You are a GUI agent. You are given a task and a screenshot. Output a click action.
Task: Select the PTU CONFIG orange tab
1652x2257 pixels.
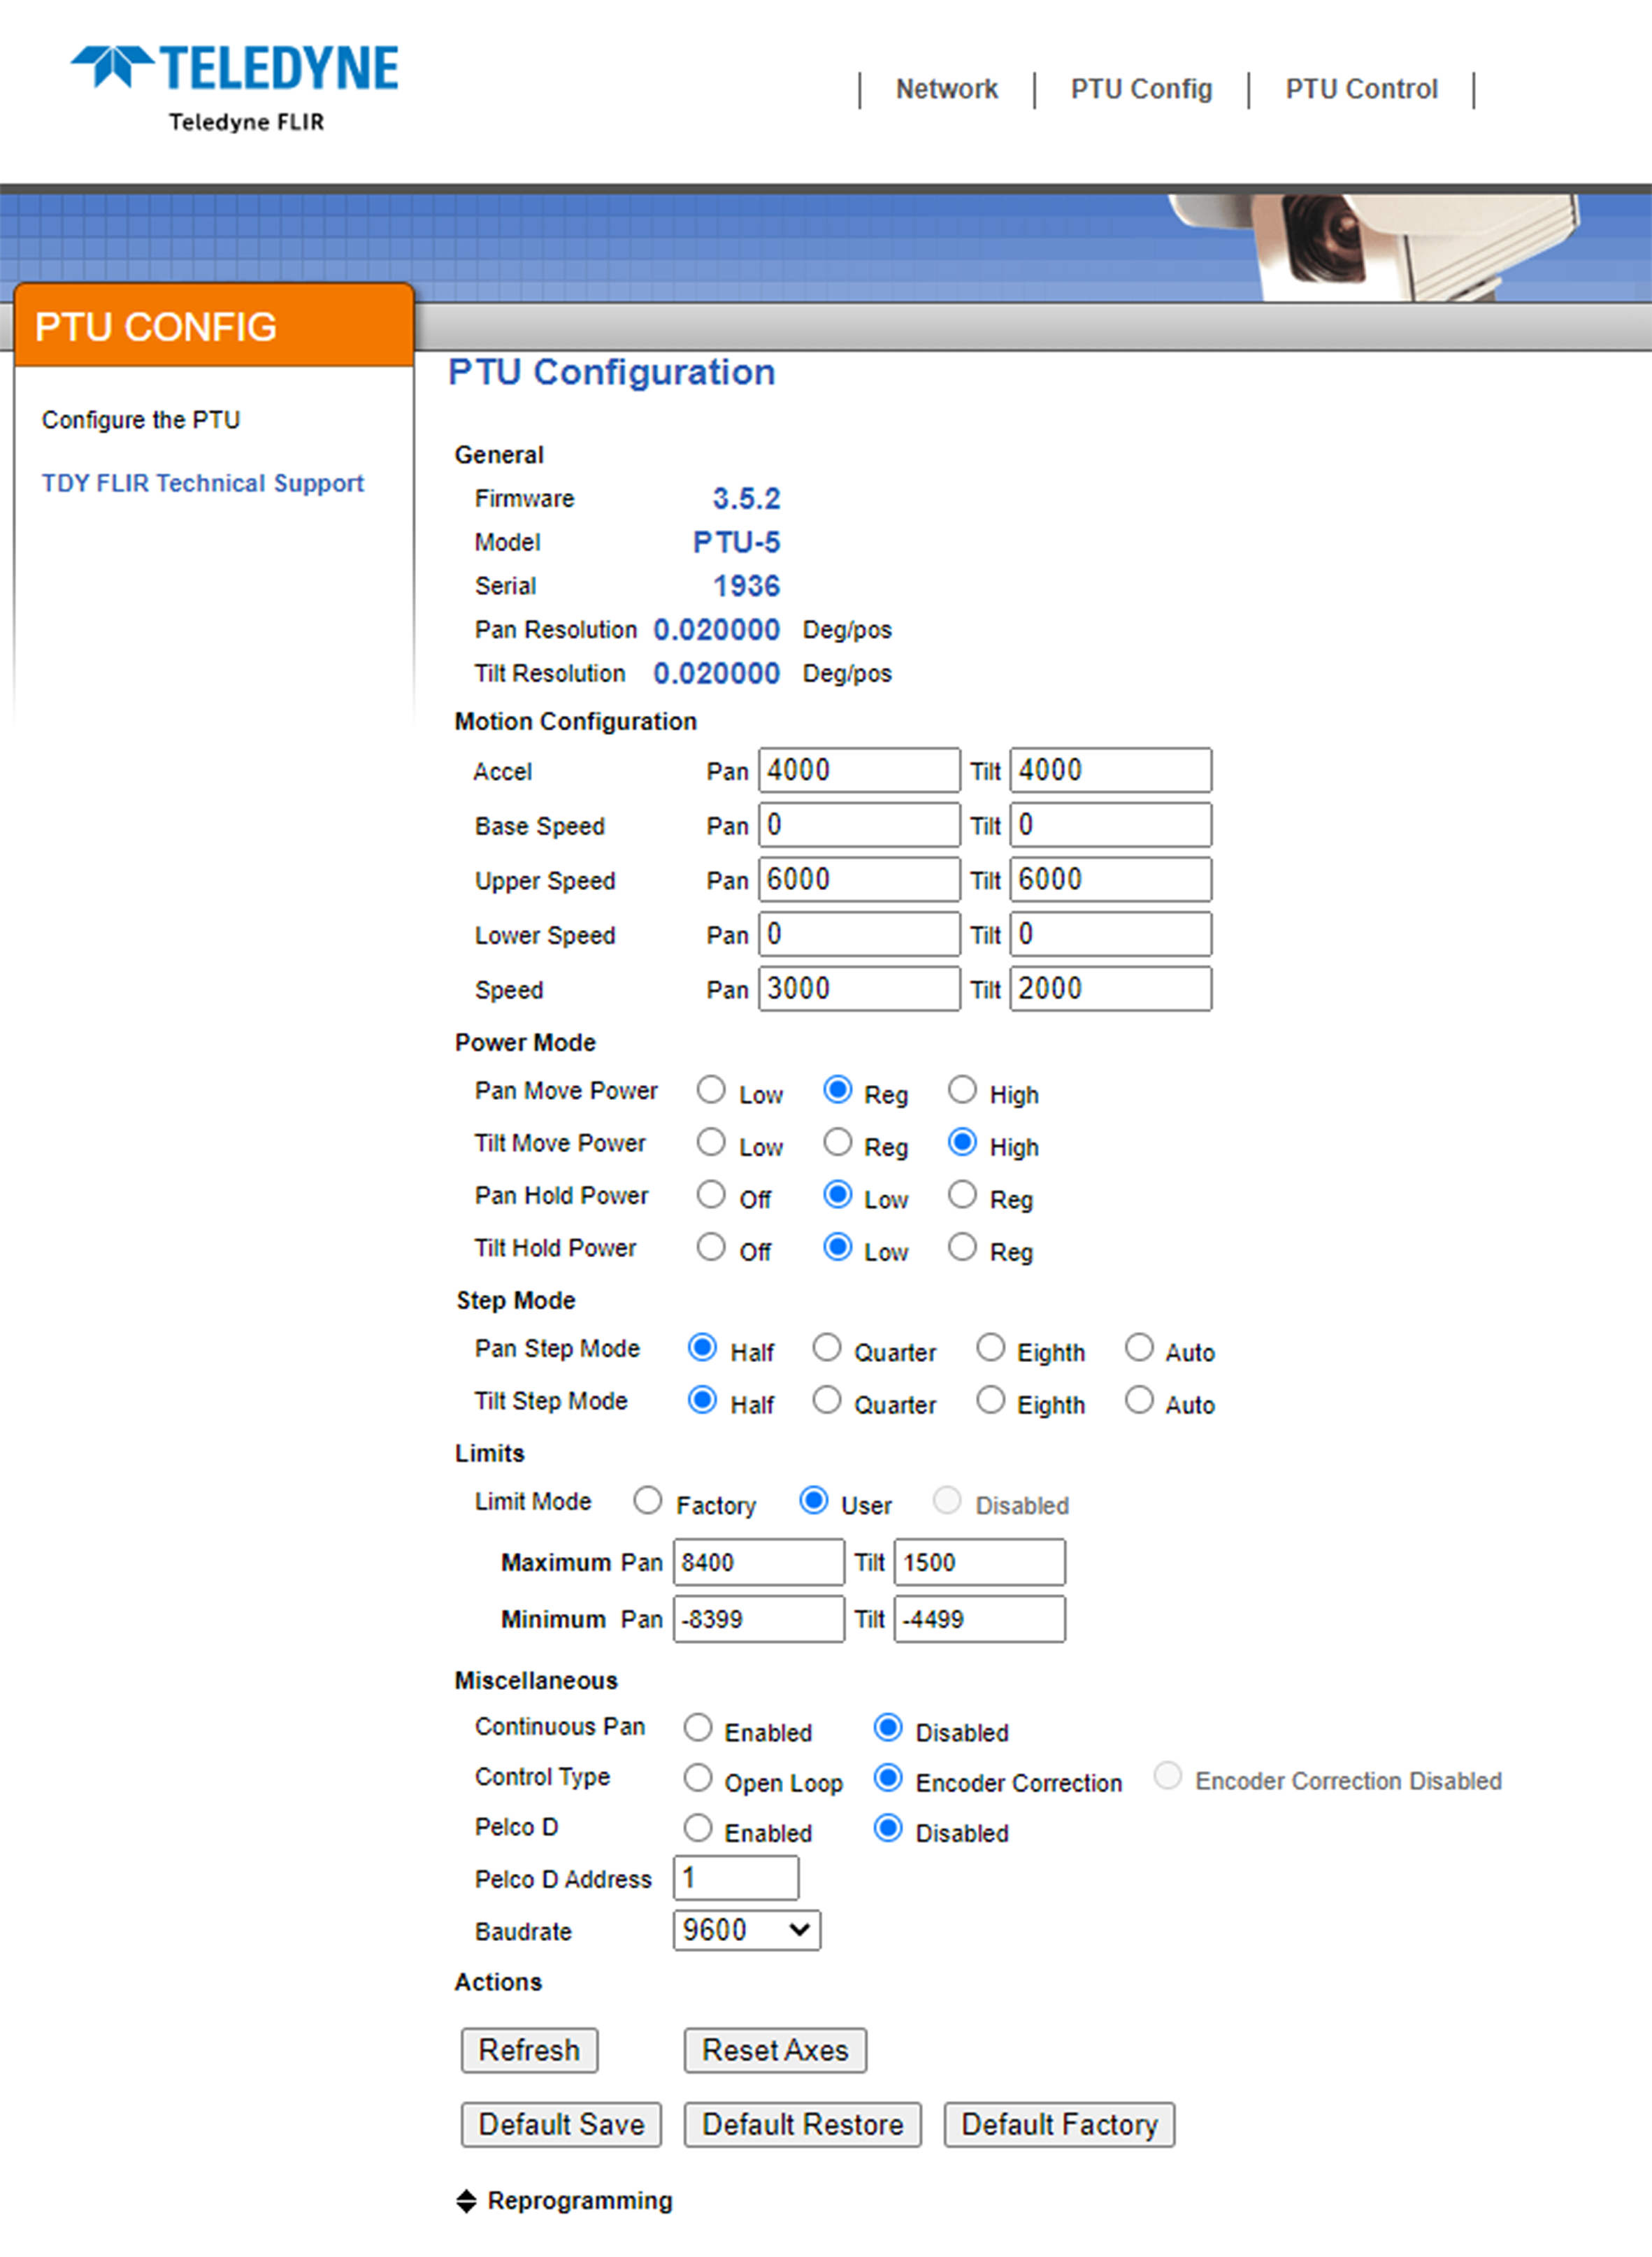tap(214, 326)
